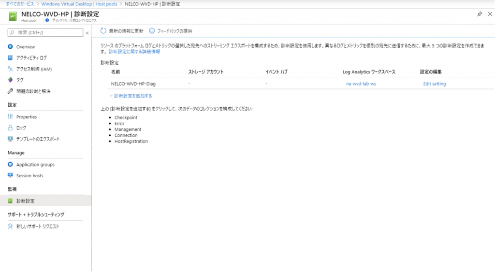The image size is (495, 271).
Task: Click the lock (ロック) padlock icon
Action: pyautogui.click(x=11, y=128)
